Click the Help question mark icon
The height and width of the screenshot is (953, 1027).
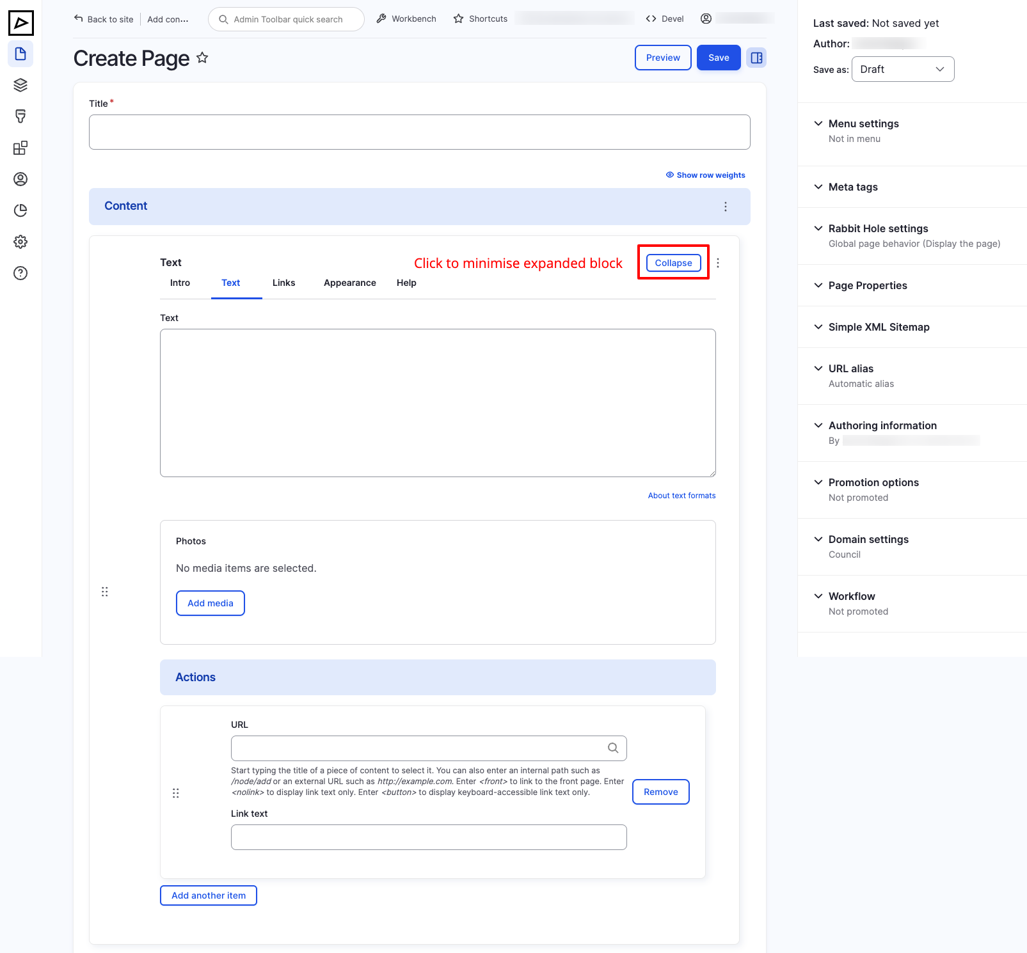pos(20,273)
